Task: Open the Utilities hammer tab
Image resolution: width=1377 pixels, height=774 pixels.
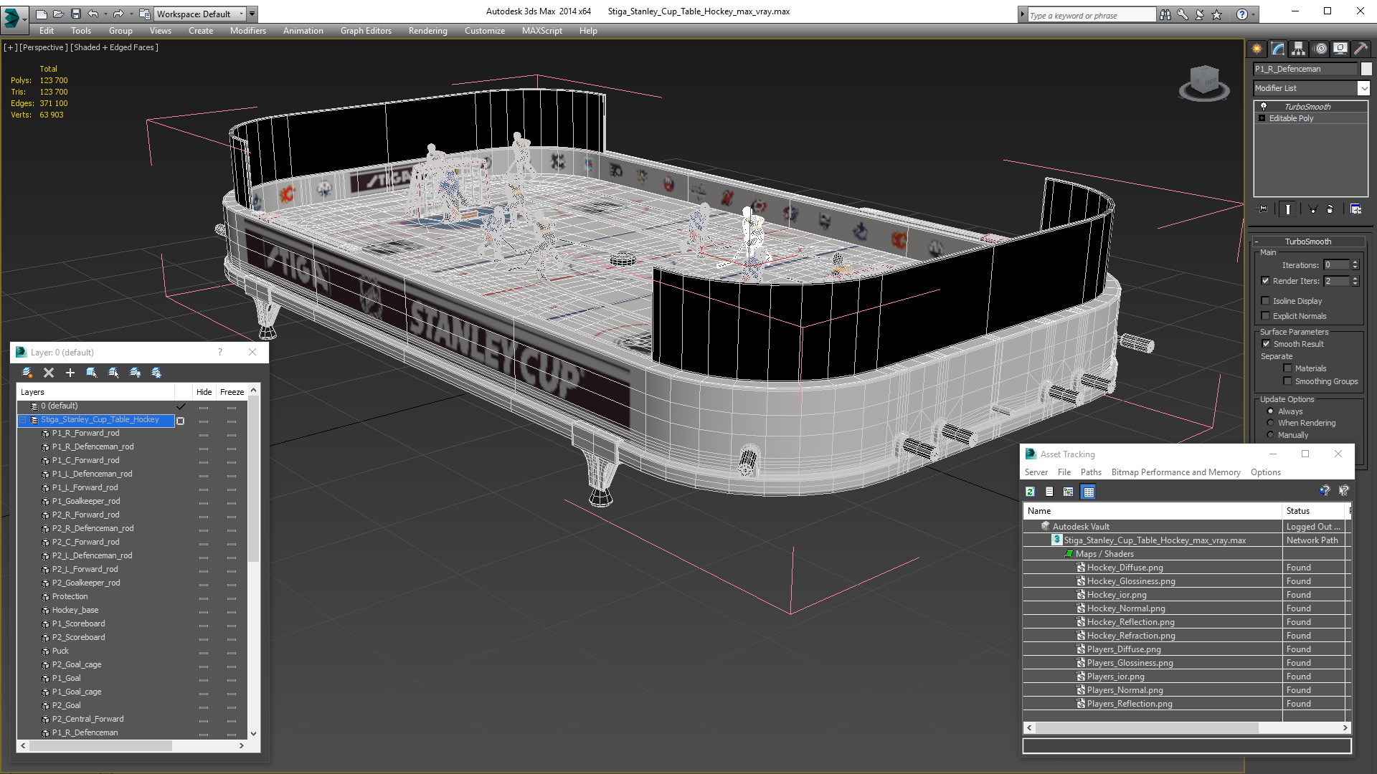Action: pyautogui.click(x=1361, y=49)
